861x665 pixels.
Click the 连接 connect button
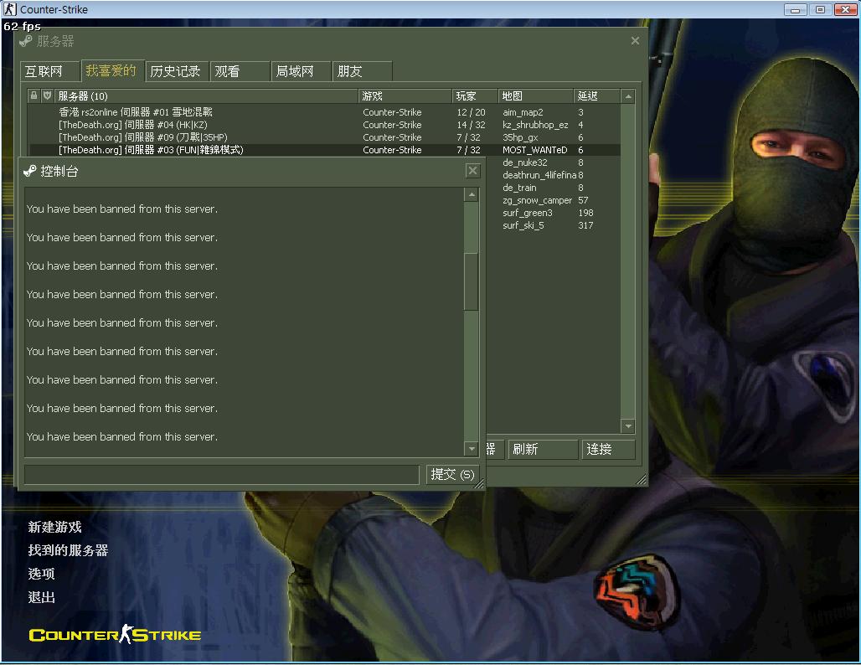click(x=608, y=449)
